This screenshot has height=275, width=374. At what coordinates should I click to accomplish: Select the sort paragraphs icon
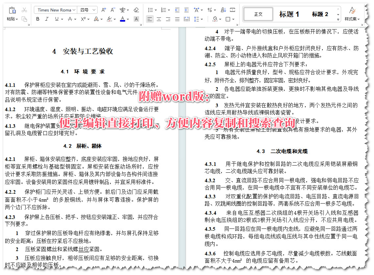223,10
